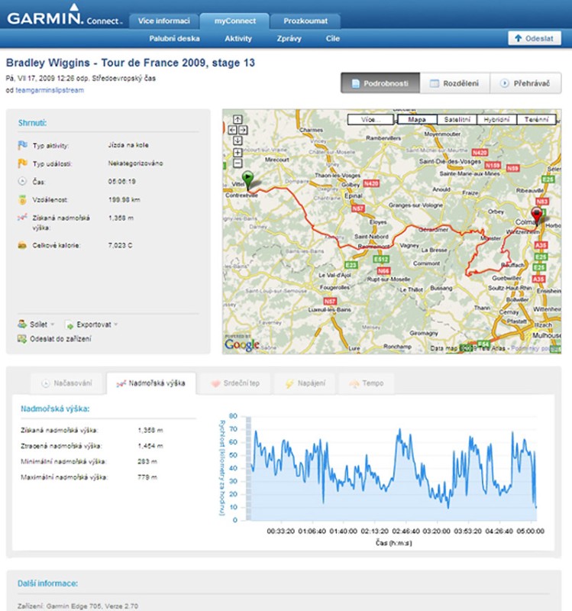
Task: Click the 05:06:19 time value
Action: pyautogui.click(x=122, y=181)
